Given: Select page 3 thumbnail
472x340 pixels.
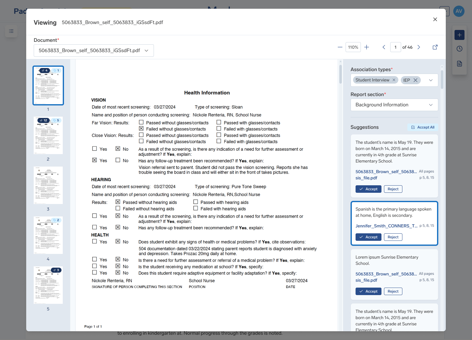Looking at the screenshot, I should 48,185.
